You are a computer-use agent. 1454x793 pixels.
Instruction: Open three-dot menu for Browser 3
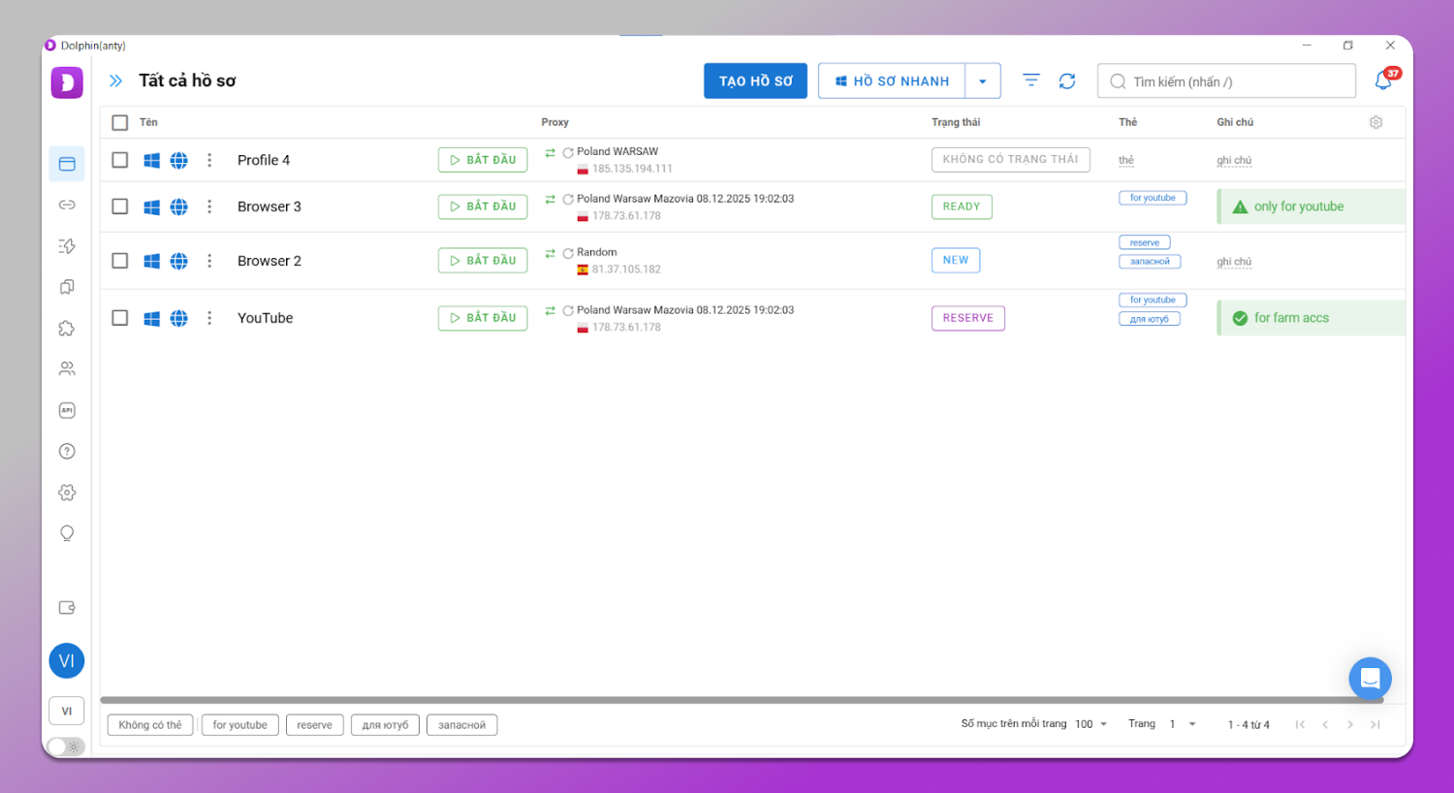pyautogui.click(x=209, y=206)
